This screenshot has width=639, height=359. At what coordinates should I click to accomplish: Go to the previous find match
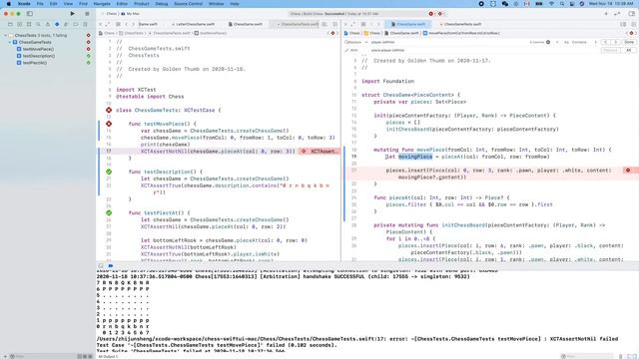[x=606, y=42]
